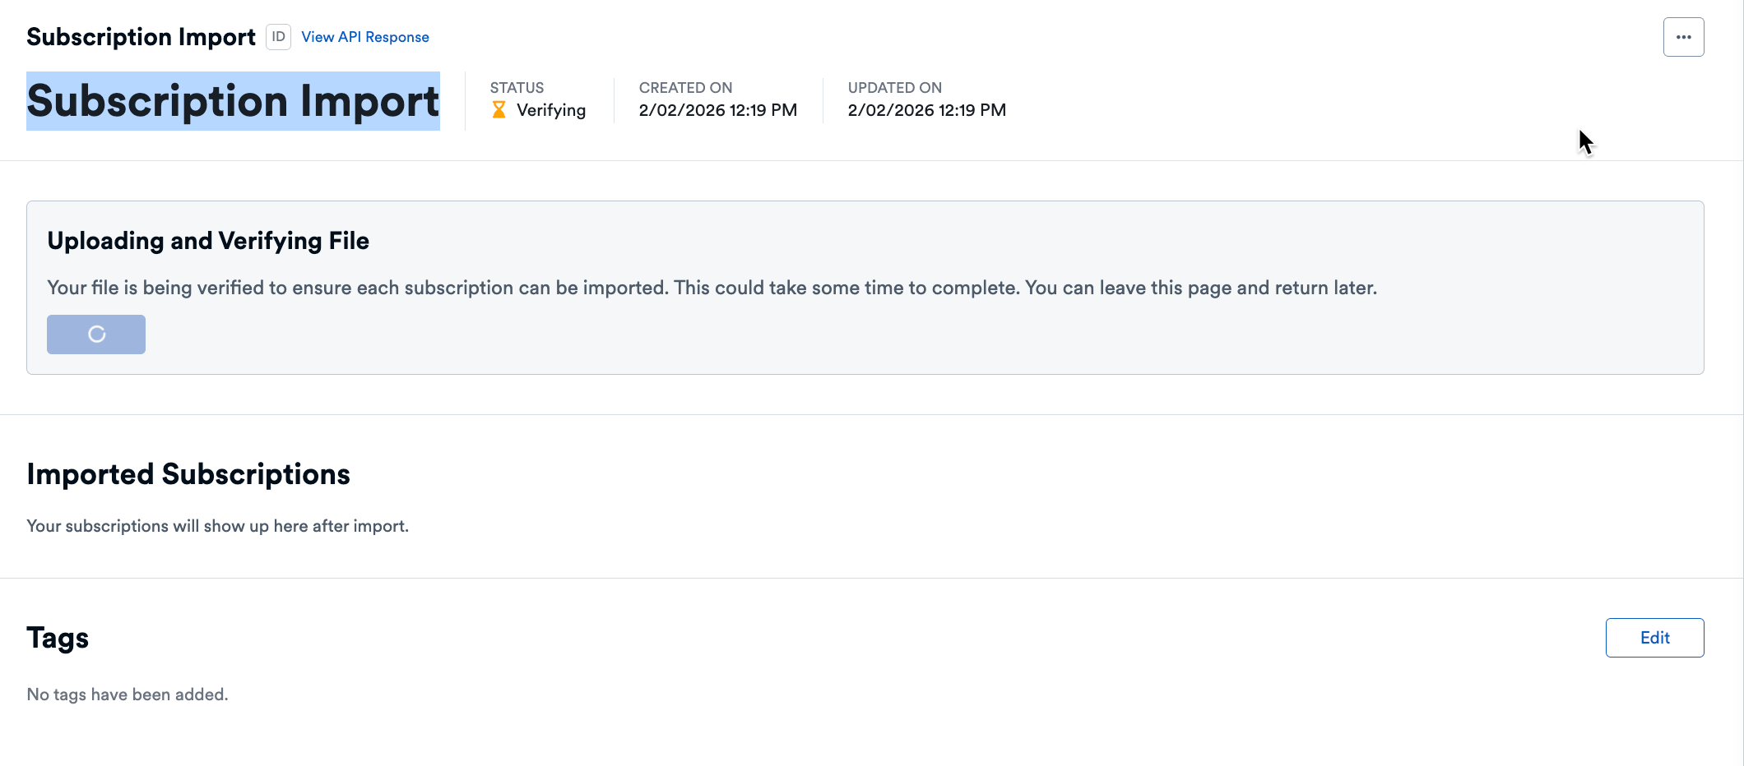
Task: Click the highlighted Subscription Import title field
Action: pyautogui.click(x=233, y=100)
